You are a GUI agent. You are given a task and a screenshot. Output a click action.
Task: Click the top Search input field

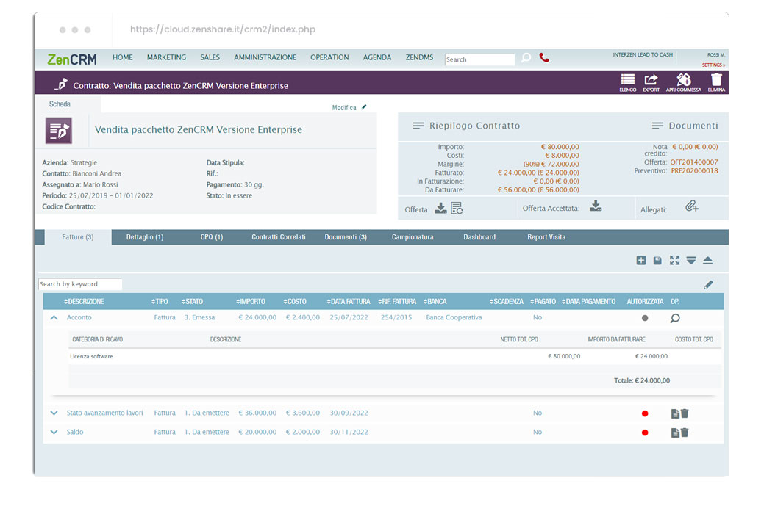pyautogui.click(x=479, y=59)
